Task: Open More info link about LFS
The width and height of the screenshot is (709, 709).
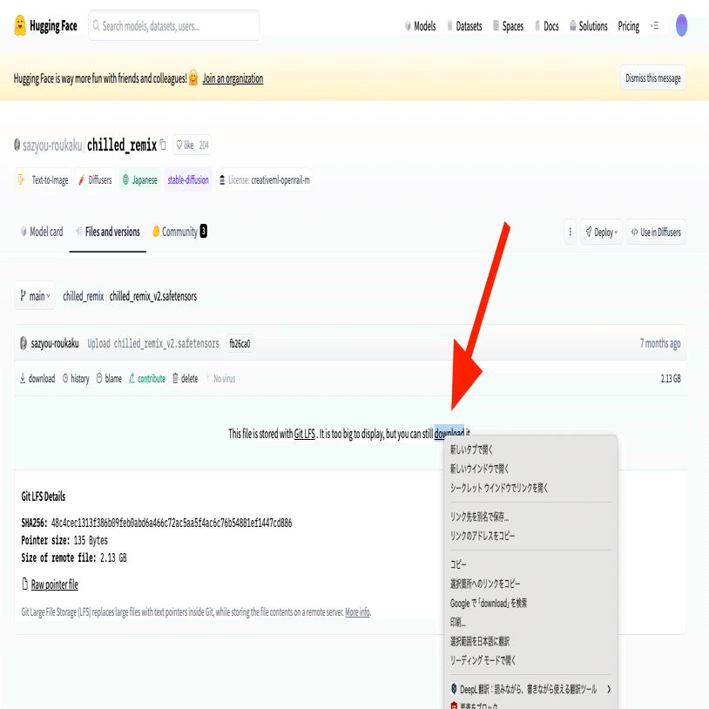Action: pyautogui.click(x=358, y=612)
